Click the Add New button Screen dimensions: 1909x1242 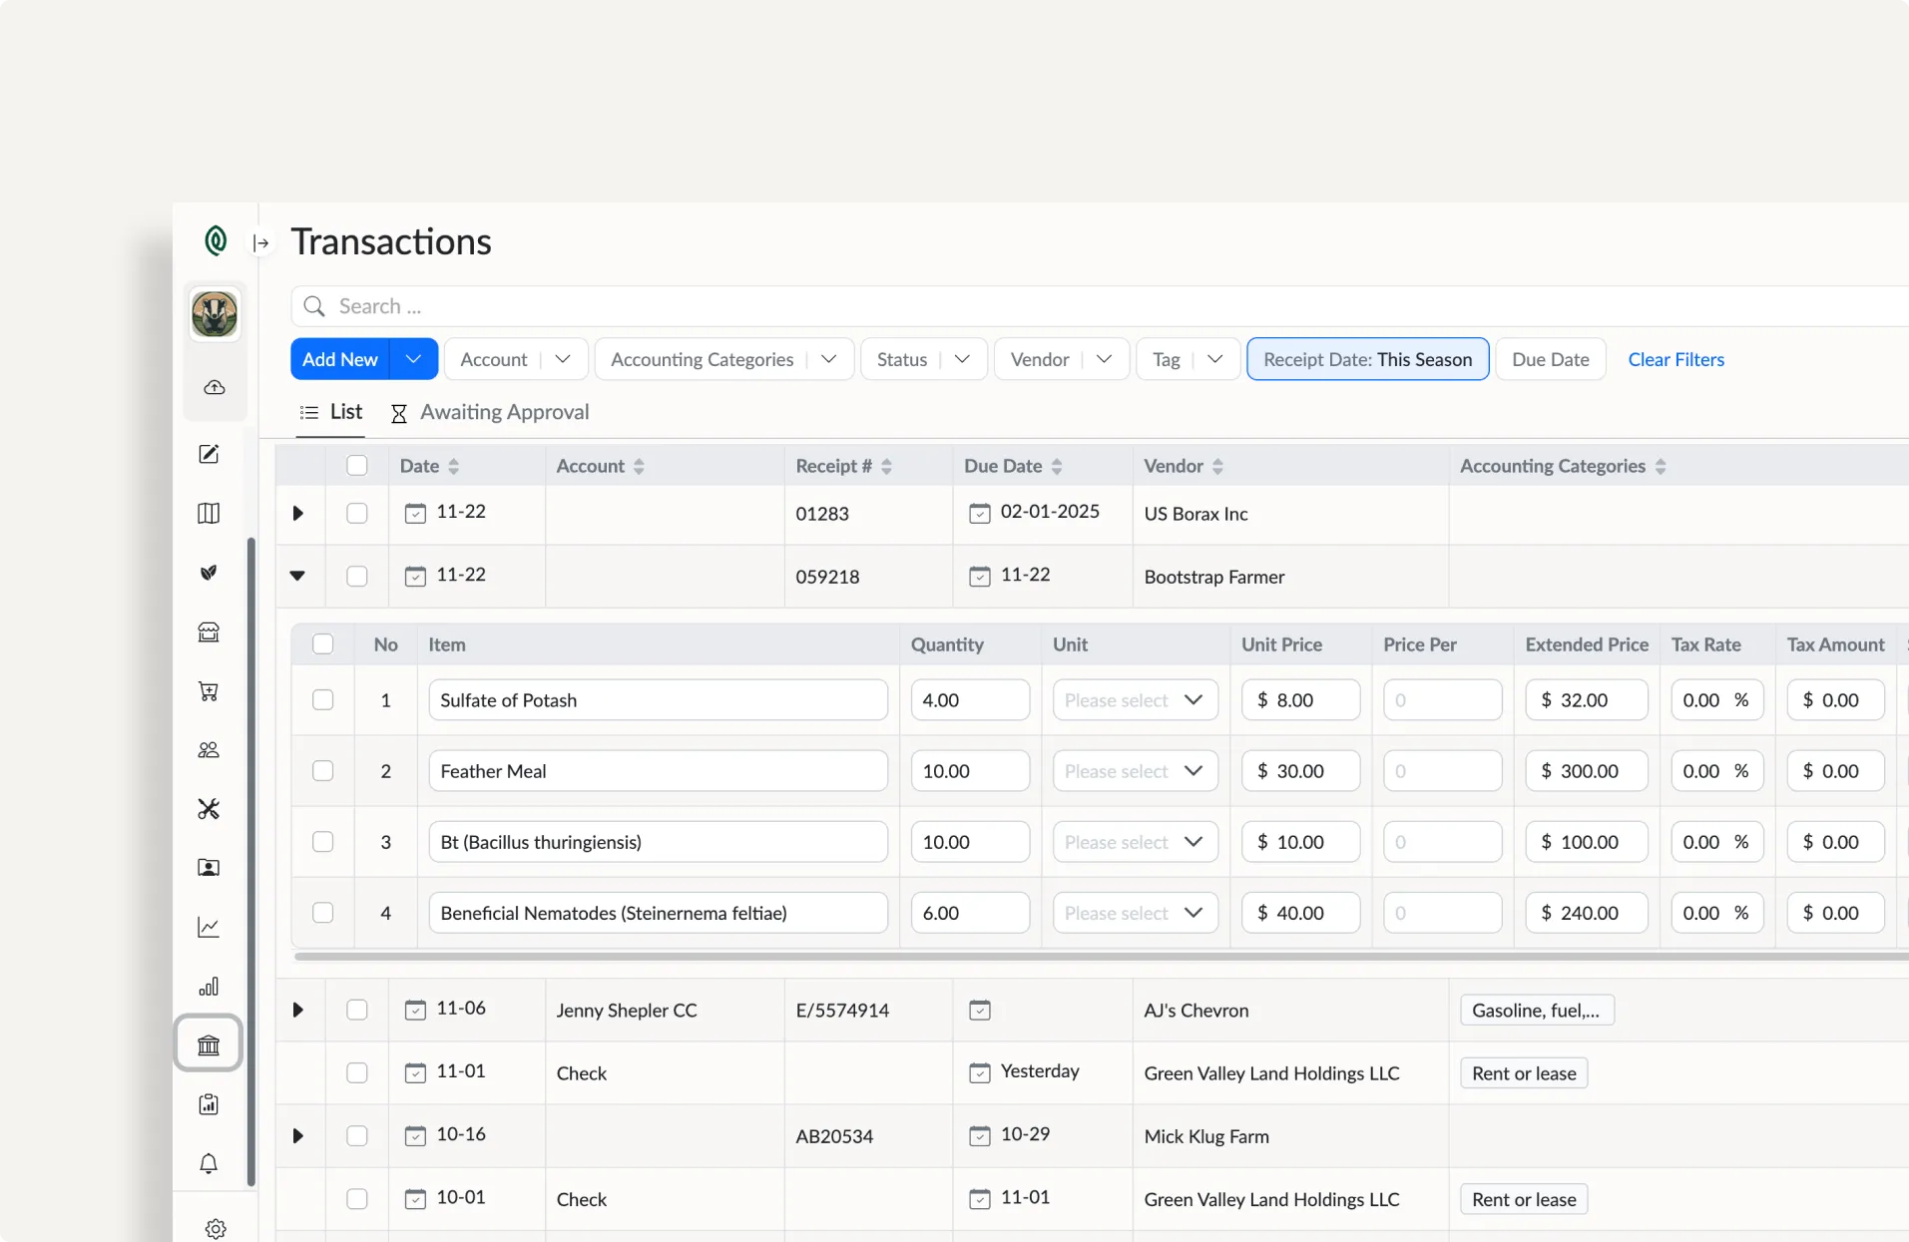339,358
